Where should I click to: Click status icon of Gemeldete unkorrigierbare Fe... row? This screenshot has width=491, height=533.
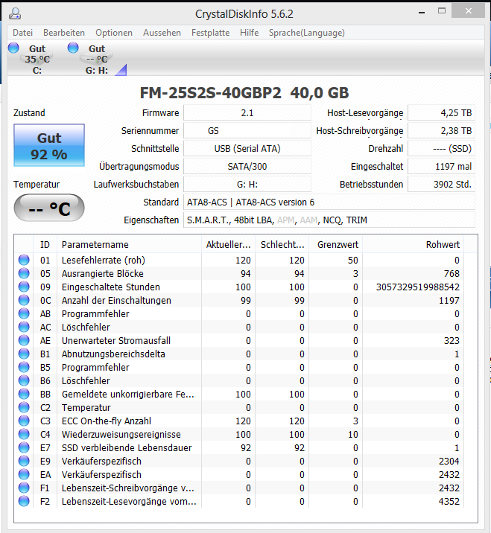(x=24, y=394)
